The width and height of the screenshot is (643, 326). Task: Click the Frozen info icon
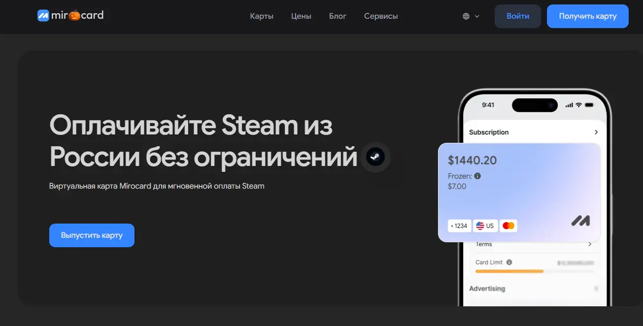[x=477, y=176]
